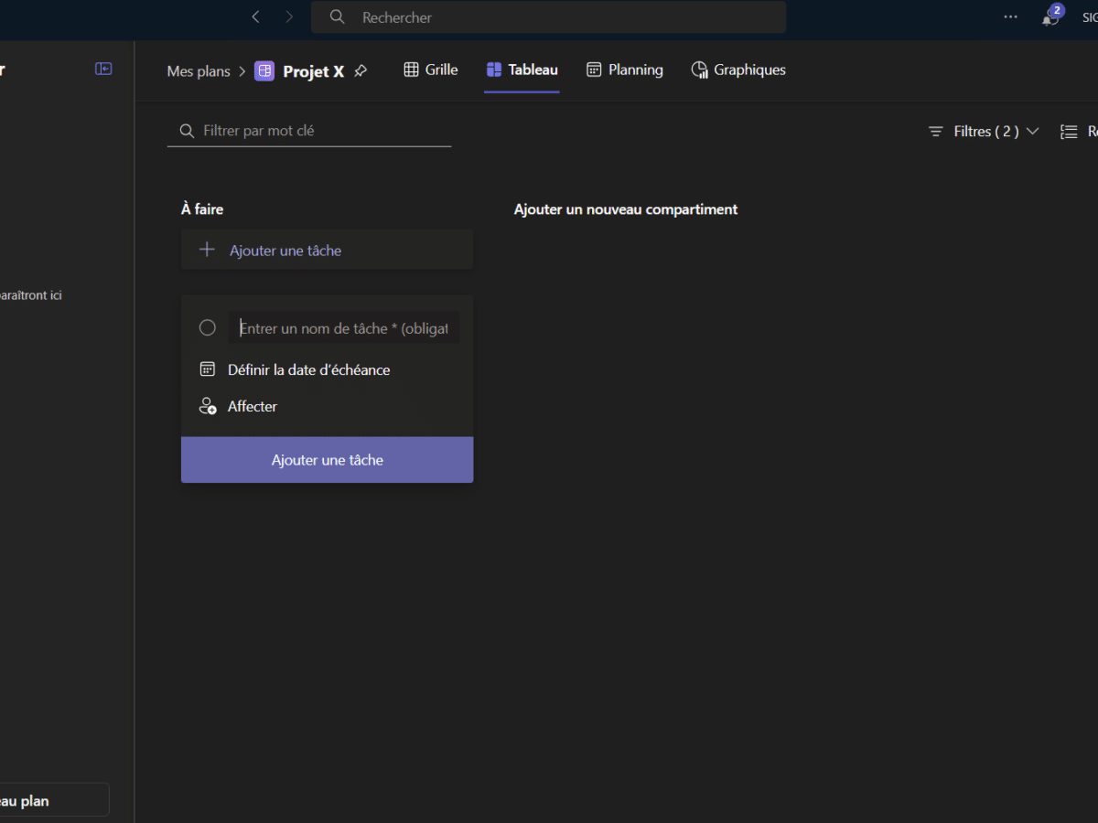Pin the Projet X plan
Image resolution: width=1098 pixels, height=823 pixels.
361,70
